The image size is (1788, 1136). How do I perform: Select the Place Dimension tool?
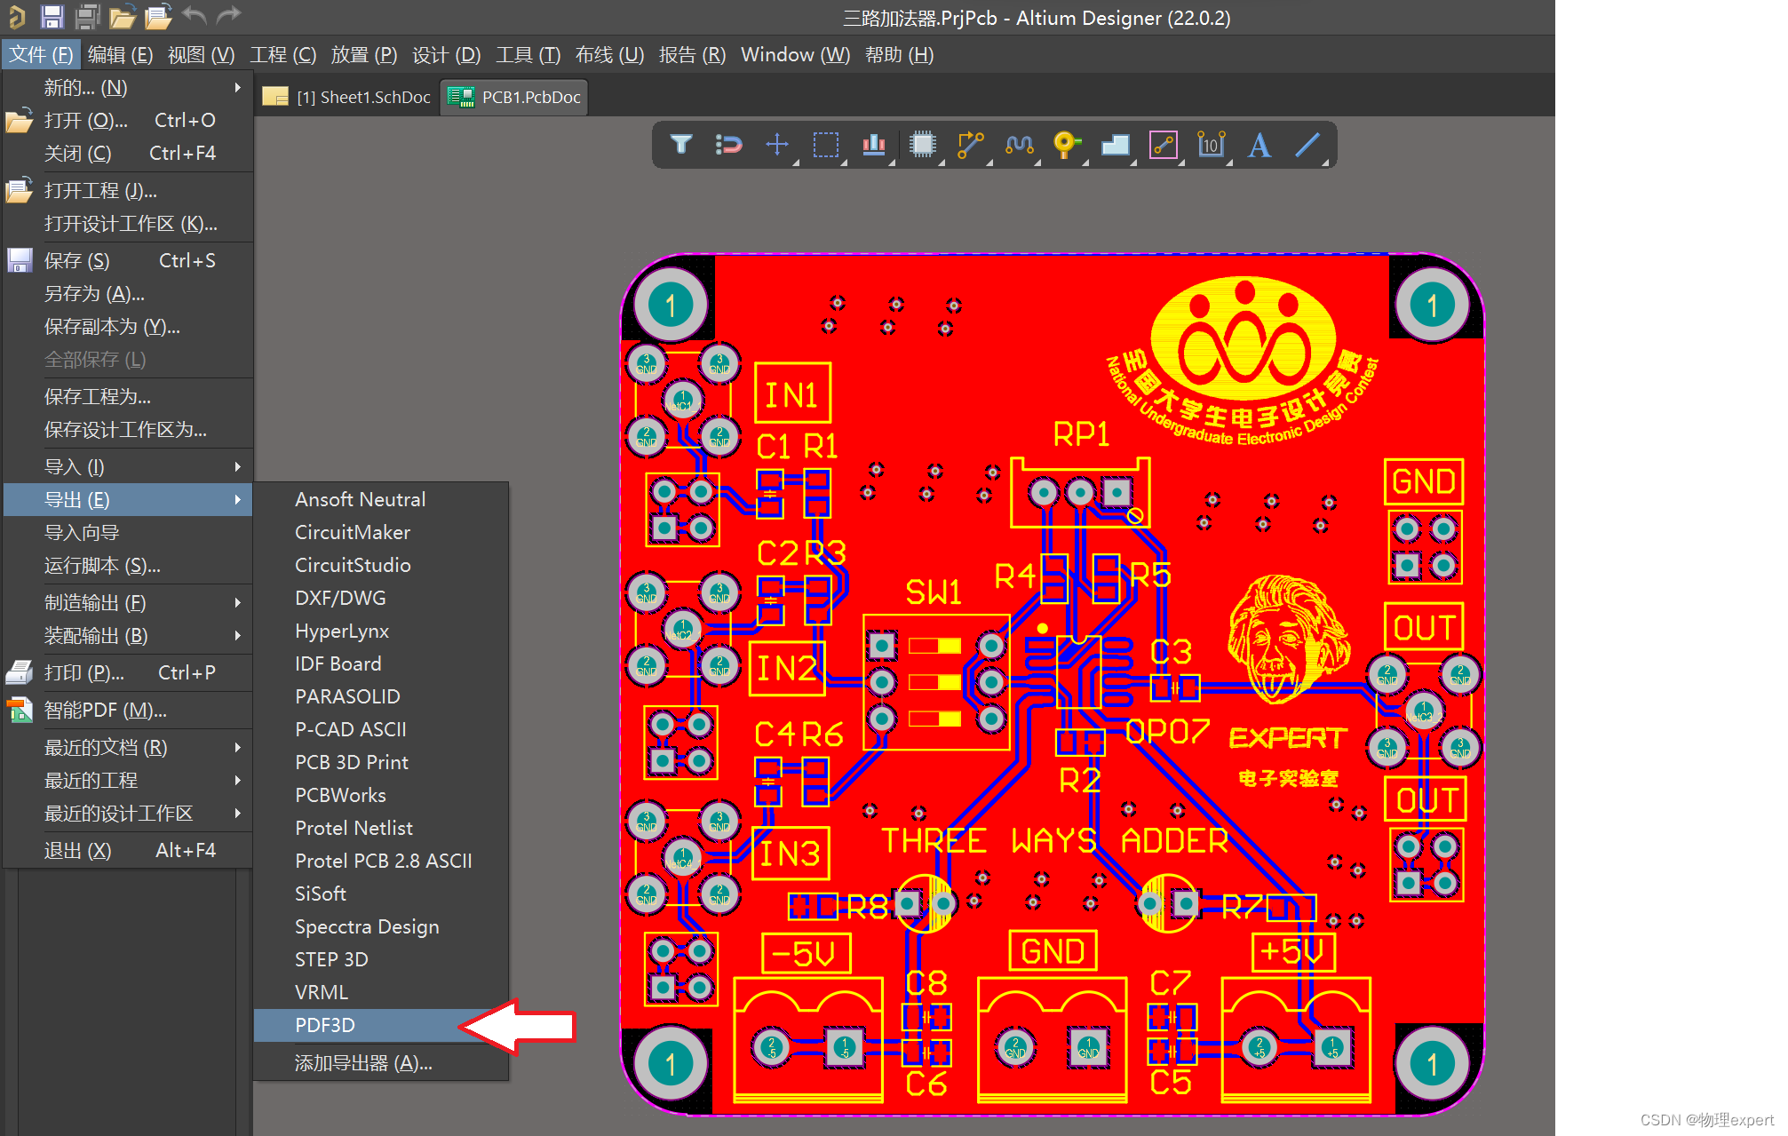point(1211,144)
